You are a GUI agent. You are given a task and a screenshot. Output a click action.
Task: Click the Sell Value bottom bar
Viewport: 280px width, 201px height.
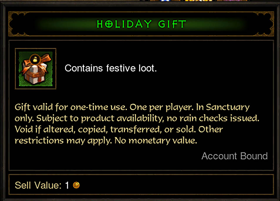click(x=141, y=185)
